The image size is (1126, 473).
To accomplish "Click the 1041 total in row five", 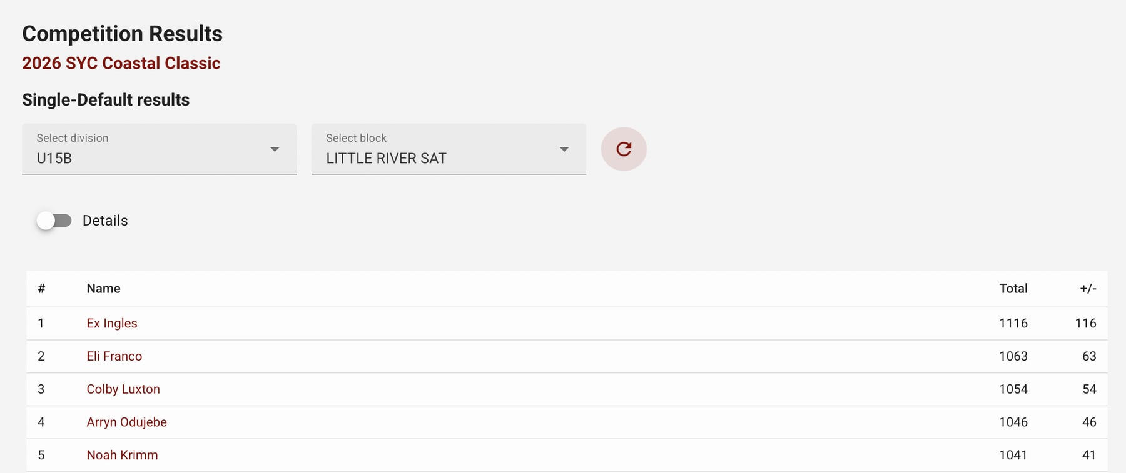I will [x=1013, y=455].
